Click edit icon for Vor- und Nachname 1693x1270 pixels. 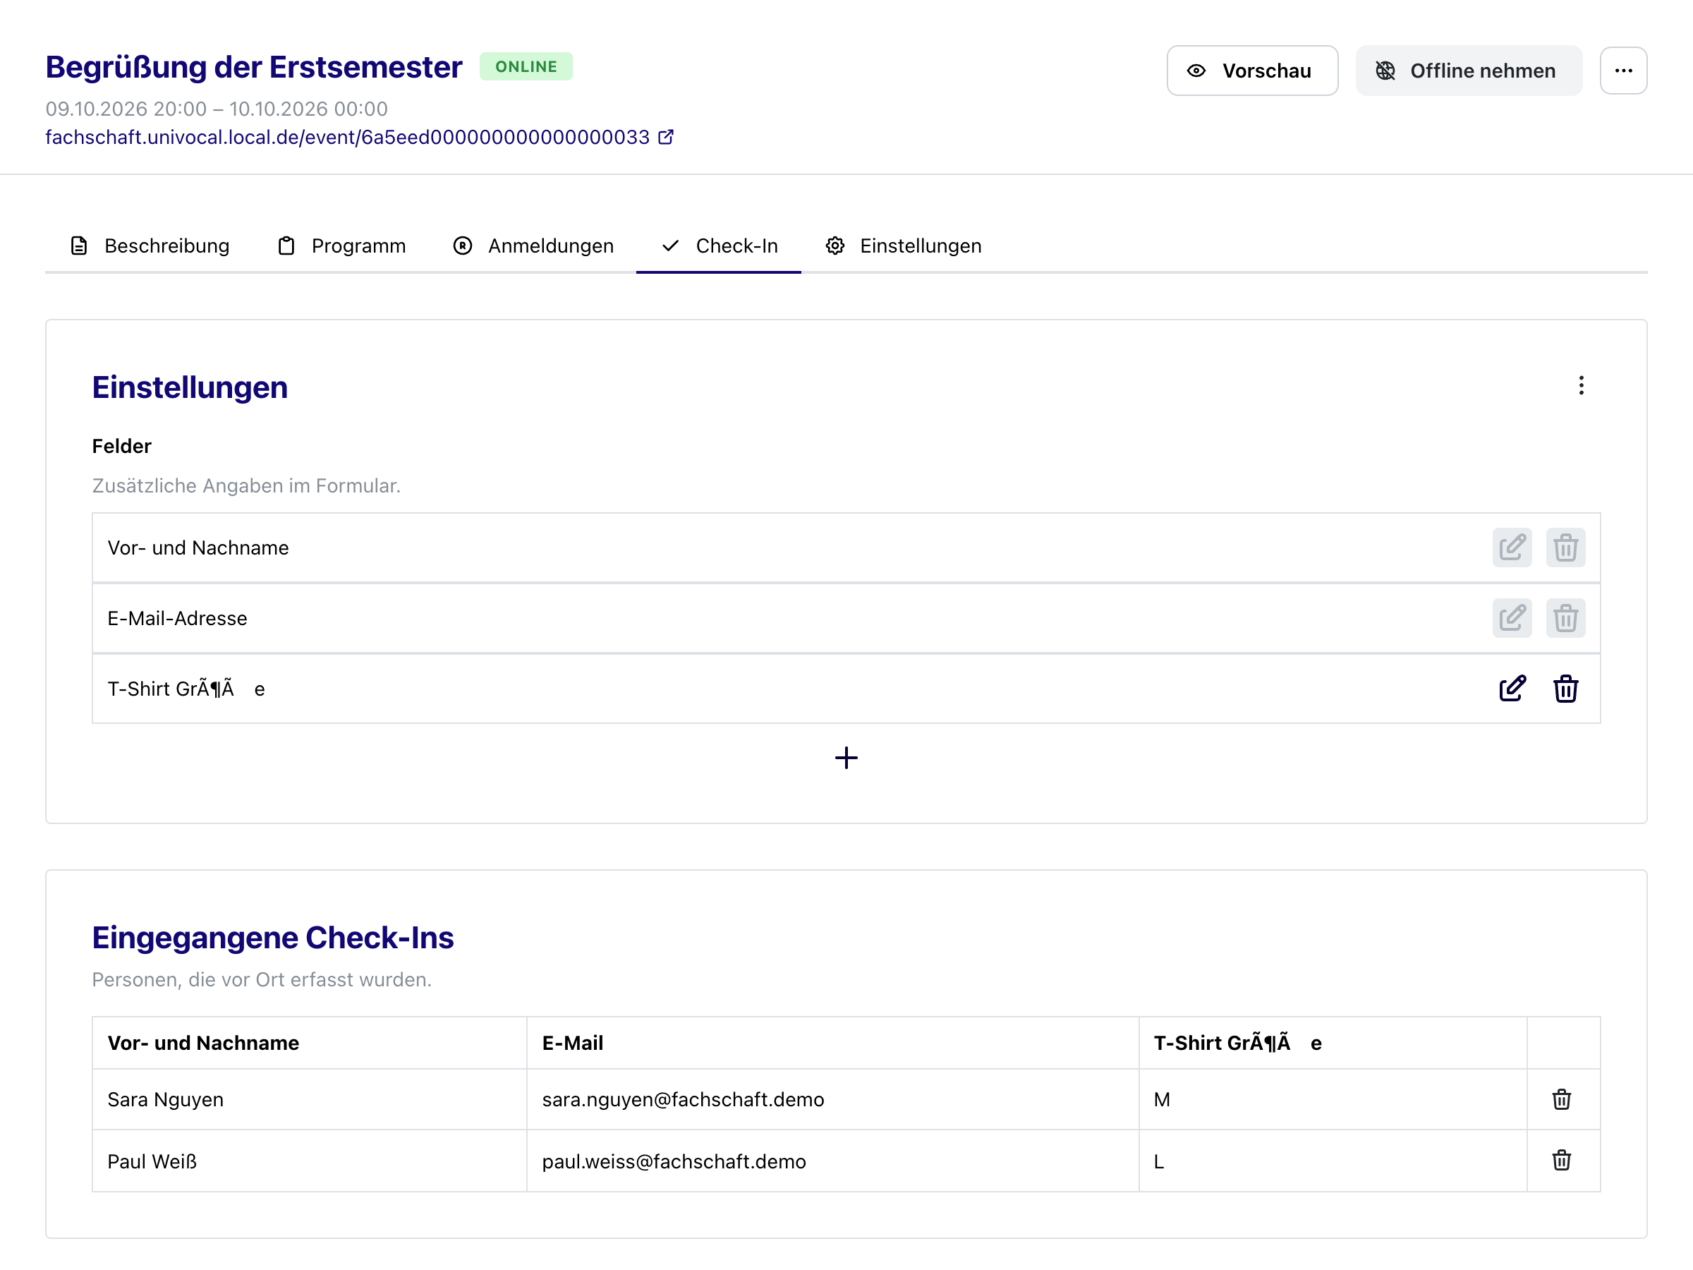click(x=1512, y=548)
